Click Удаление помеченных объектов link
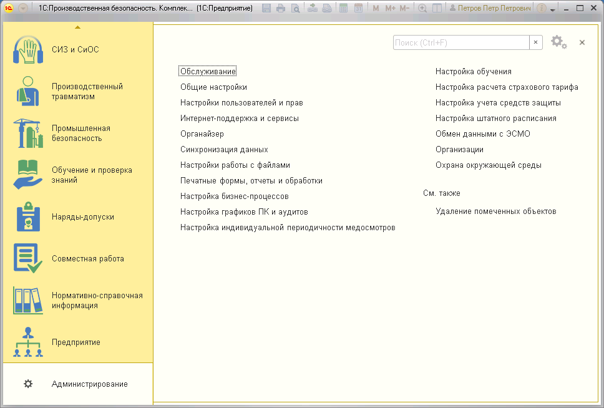Image resolution: width=604 pixels, height=408 pixels. (495, 211)
